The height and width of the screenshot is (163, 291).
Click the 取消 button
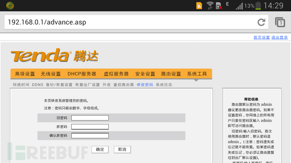pyautogui.click(x=122, y=150)
